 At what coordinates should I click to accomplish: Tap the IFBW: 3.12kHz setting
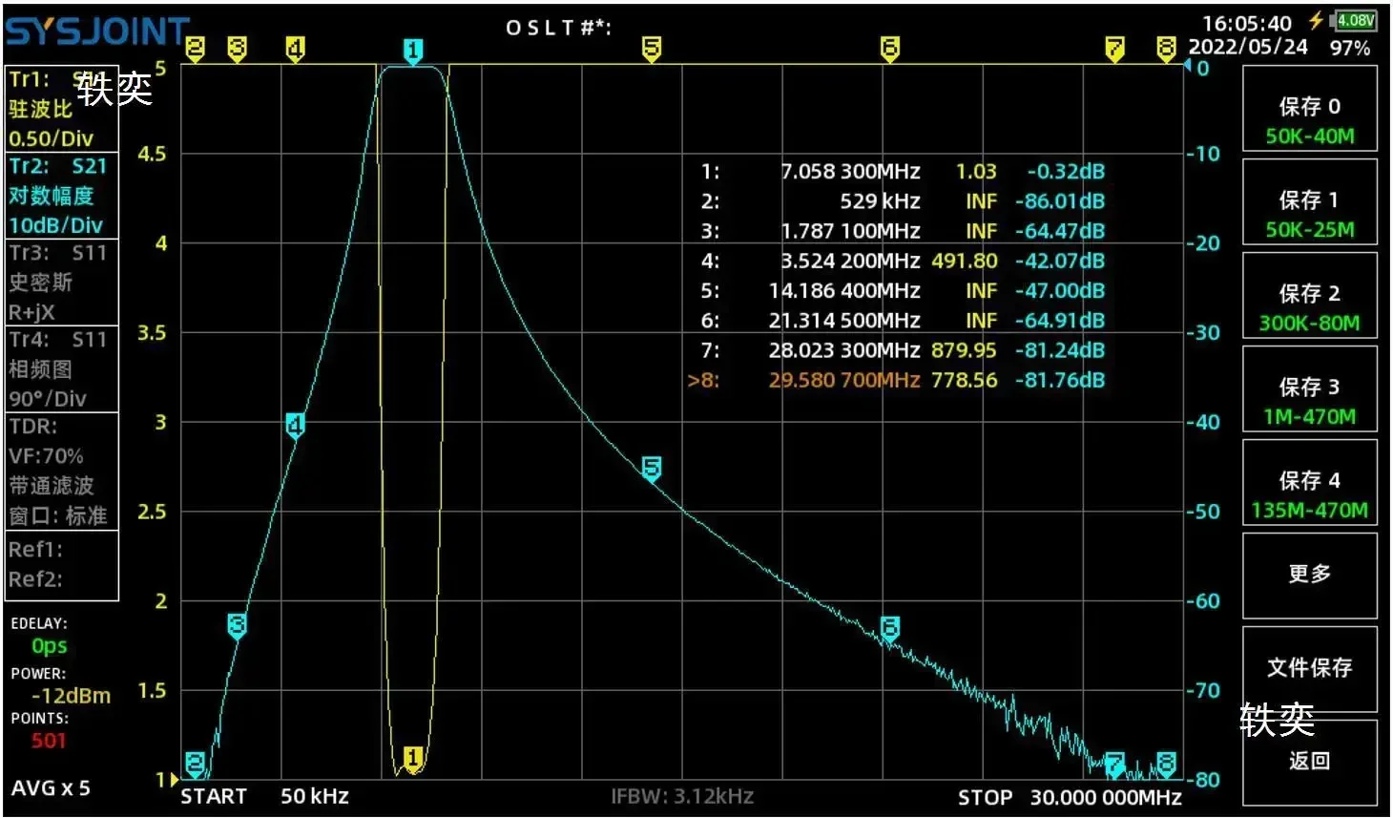[x=682, y=796]
